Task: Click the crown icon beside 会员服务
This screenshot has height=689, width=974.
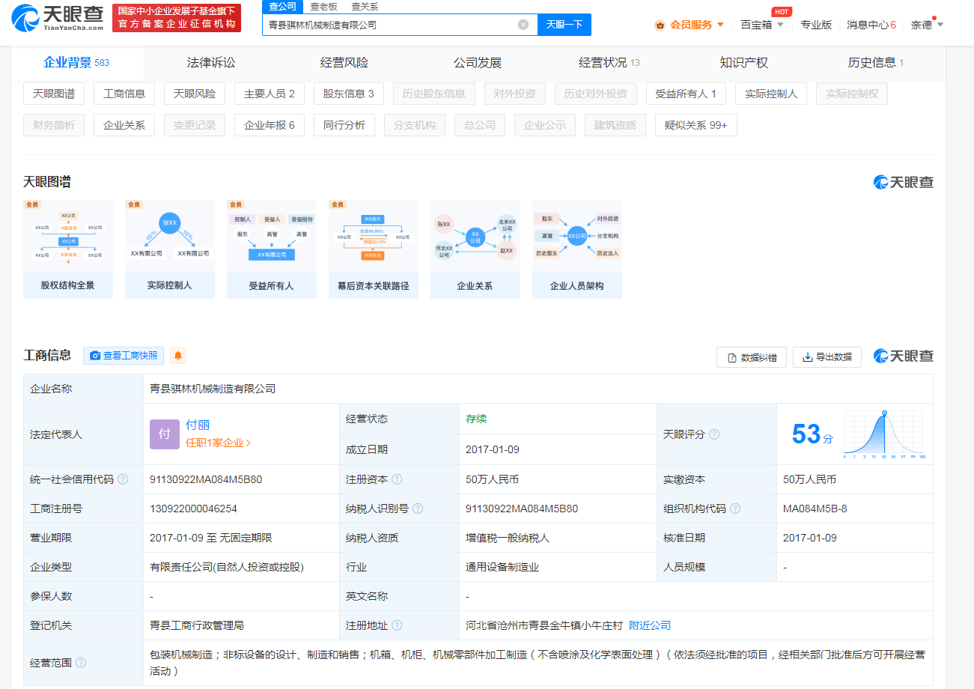Action: (x=660, y=25)
